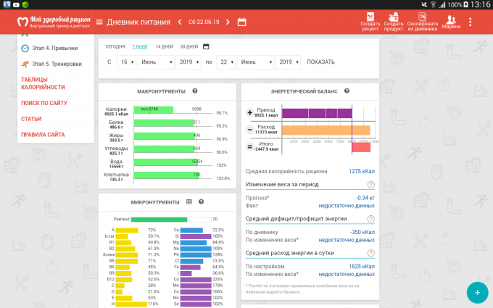Open the micronutrients table view icon

coord(189,201)
